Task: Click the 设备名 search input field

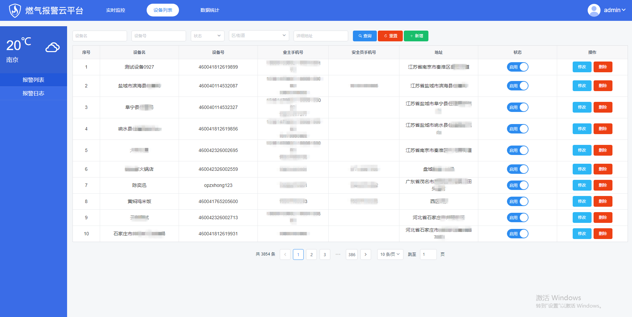Action: (99, 36)
